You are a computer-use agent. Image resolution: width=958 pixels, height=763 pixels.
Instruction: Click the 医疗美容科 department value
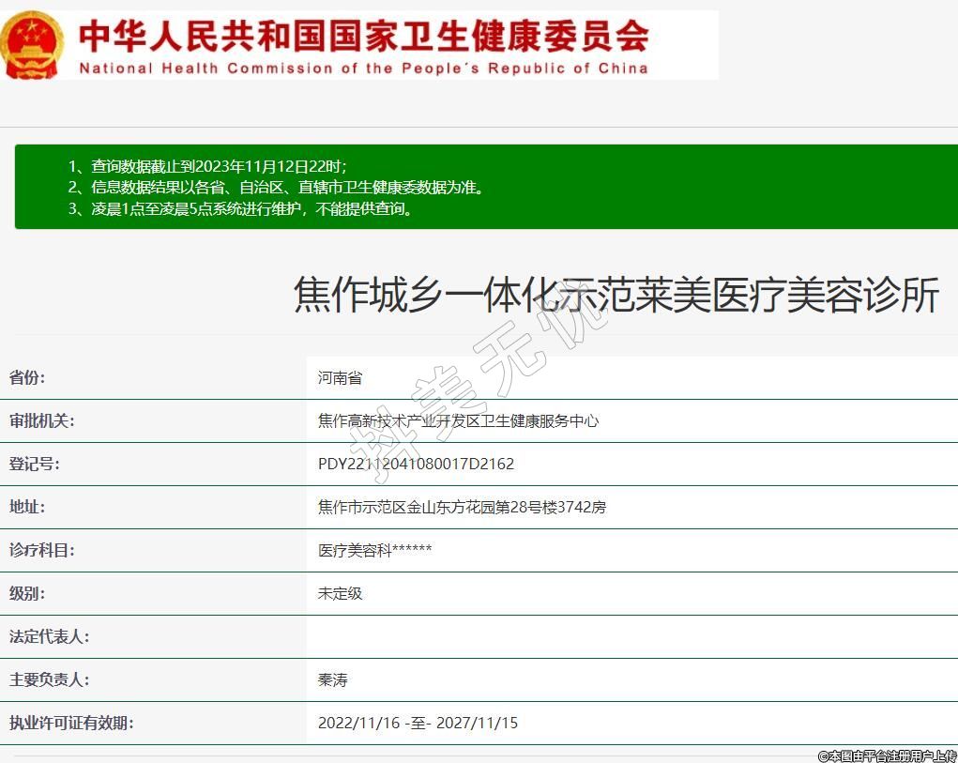pyautogui.click(x=374, y=551)
